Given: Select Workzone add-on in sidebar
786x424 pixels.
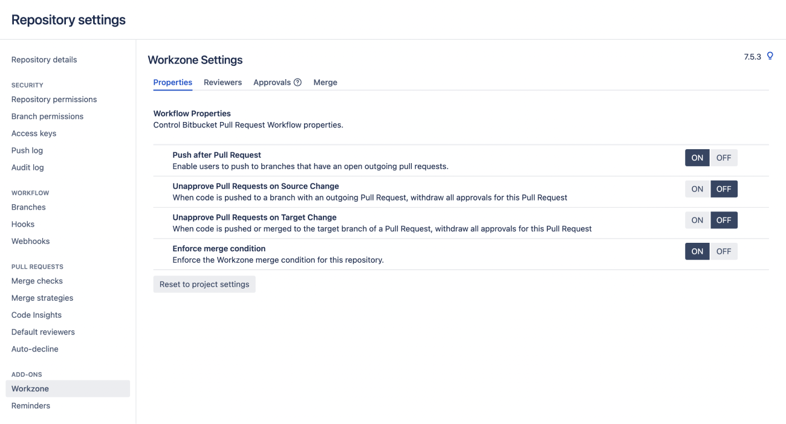Looking at the screenshot, I should 68,388.
